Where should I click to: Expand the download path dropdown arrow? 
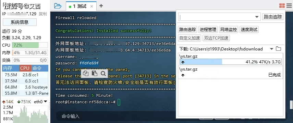(271, 49)
